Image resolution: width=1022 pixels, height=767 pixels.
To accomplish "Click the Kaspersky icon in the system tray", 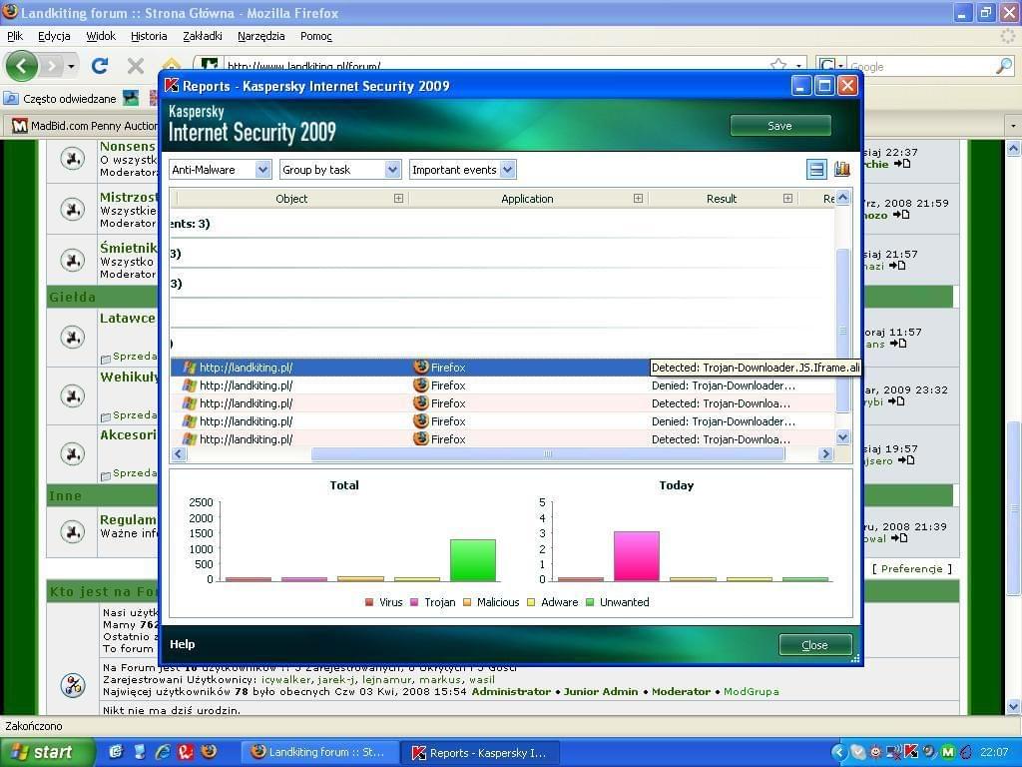I will (x=911, y=752).
